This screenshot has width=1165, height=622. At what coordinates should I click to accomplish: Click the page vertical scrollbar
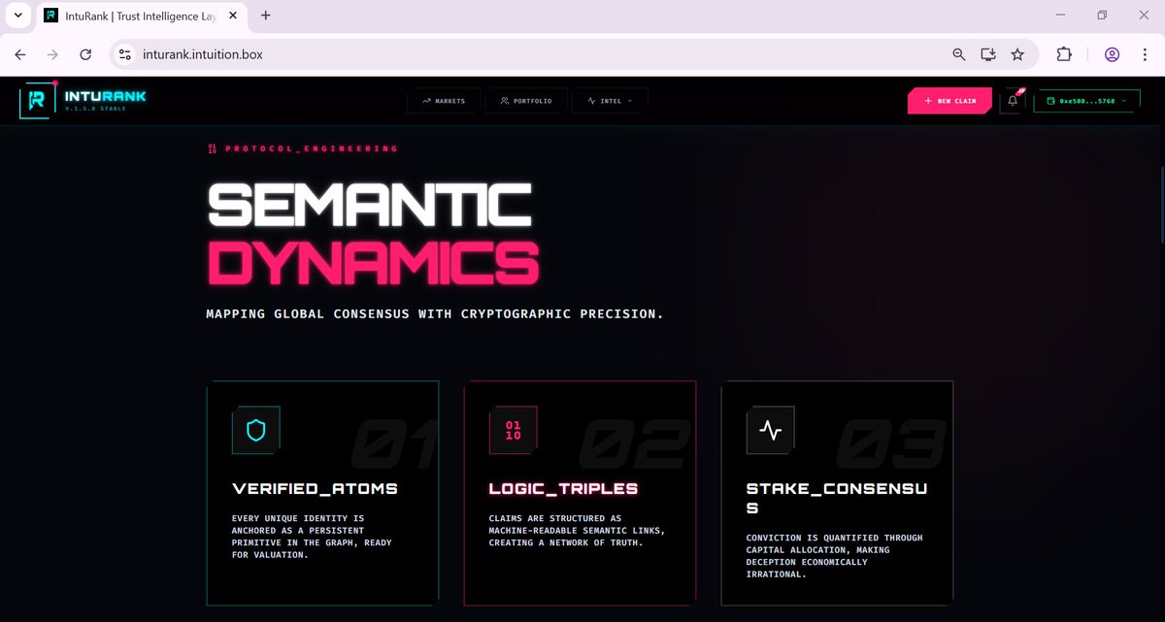click(1161, 204)
